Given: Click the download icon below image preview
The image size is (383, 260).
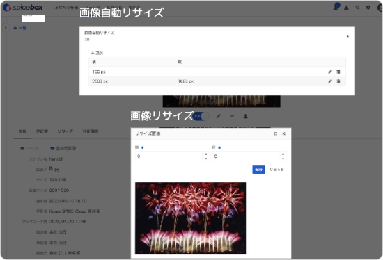Looking at the screenshot, I should [x=246, y=116].
